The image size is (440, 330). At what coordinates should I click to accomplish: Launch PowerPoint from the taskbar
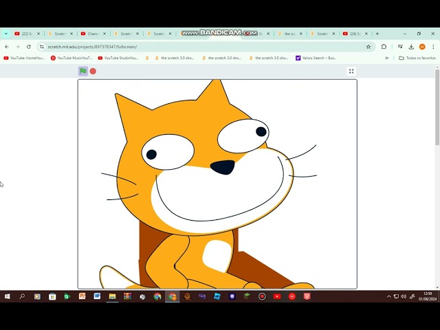[x=82, y=296]
